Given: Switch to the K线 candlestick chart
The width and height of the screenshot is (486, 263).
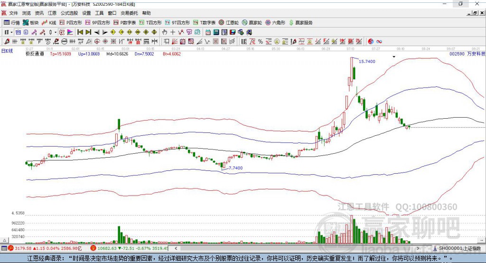Looking at the screenshot, I should pos(49,23).
